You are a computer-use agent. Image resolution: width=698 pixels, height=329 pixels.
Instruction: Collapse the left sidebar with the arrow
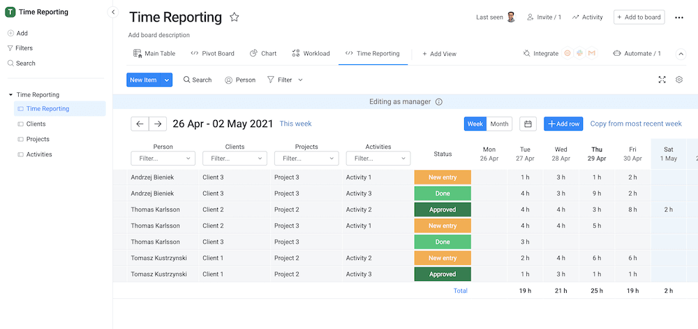click(x=113, y=12)
